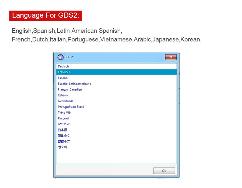Select the Japanese 日本語 entry
Screen dimensions: 242x188
click(x=116, y=130)
